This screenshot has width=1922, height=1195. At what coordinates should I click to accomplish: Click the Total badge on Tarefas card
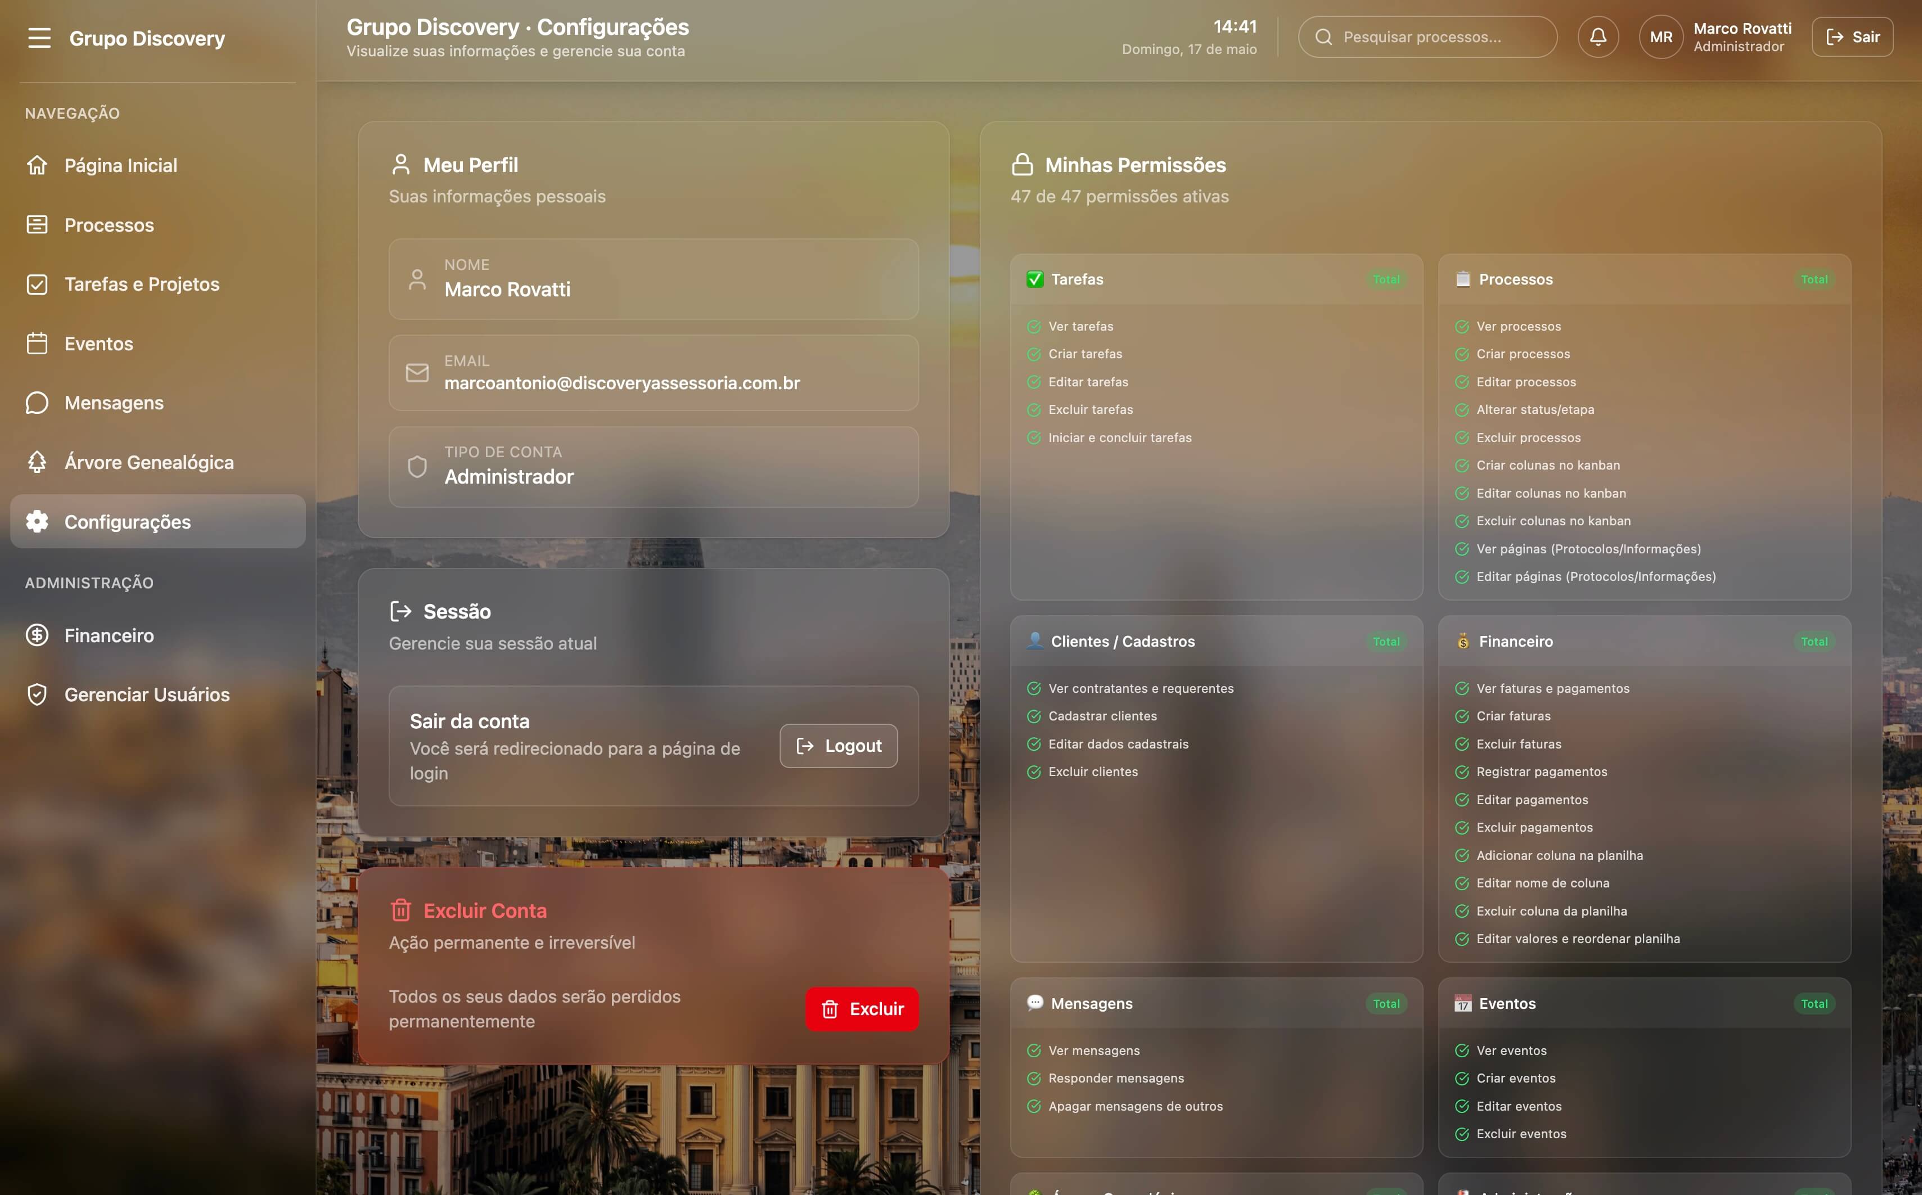tap(1386, 279)
